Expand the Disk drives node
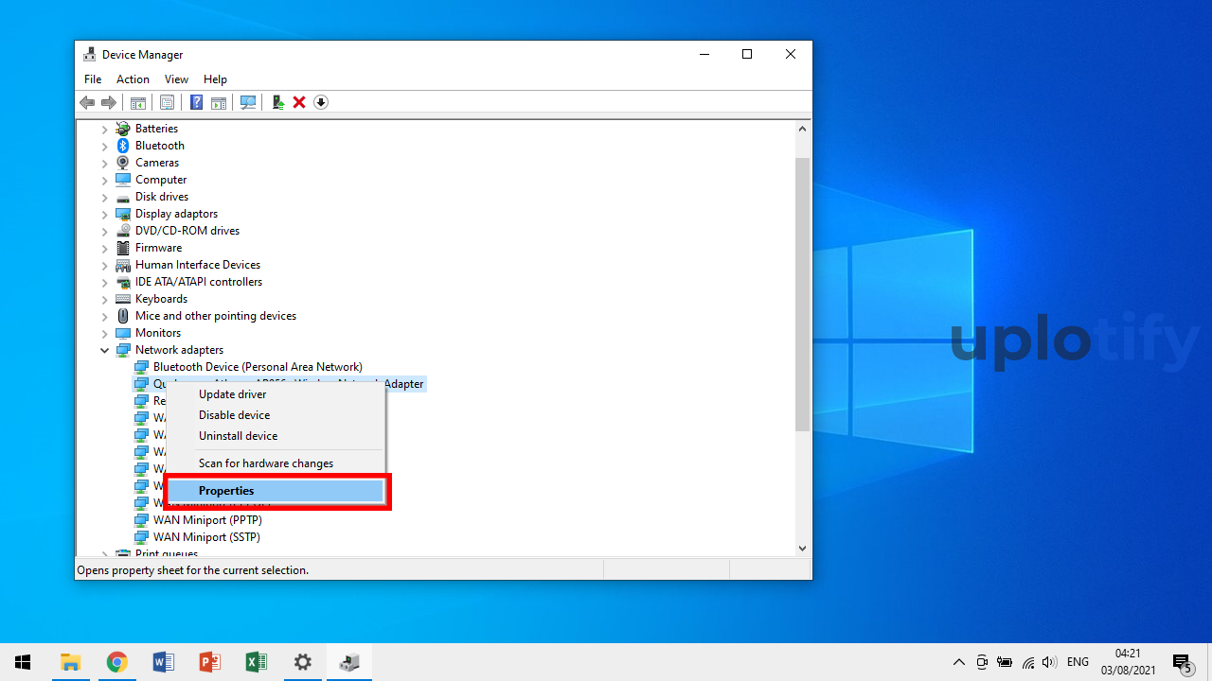This screenshot has height=681, width=1212. click(105, 197)
